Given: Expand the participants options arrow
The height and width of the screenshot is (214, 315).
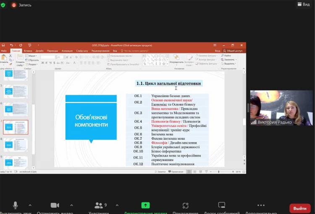Looking at the screenshot, I should pos(117,205).
